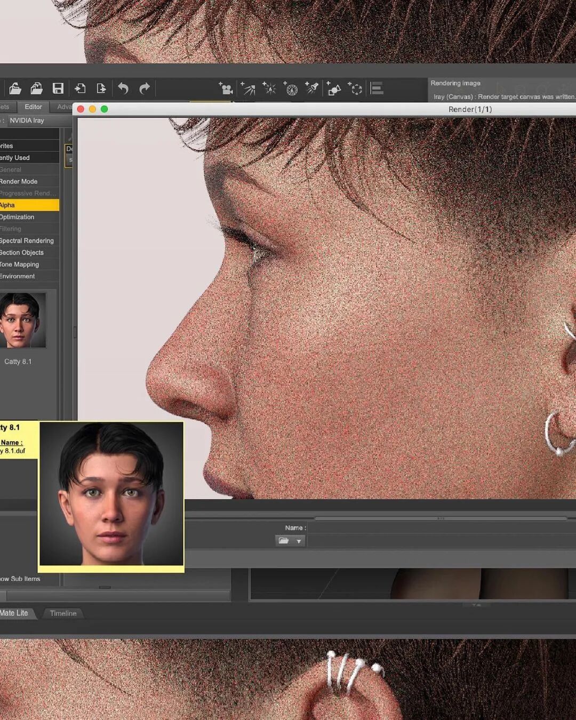This screenshot has width=576, height=720.
Task: Click the path field next to the folder button
Action: 442,541
